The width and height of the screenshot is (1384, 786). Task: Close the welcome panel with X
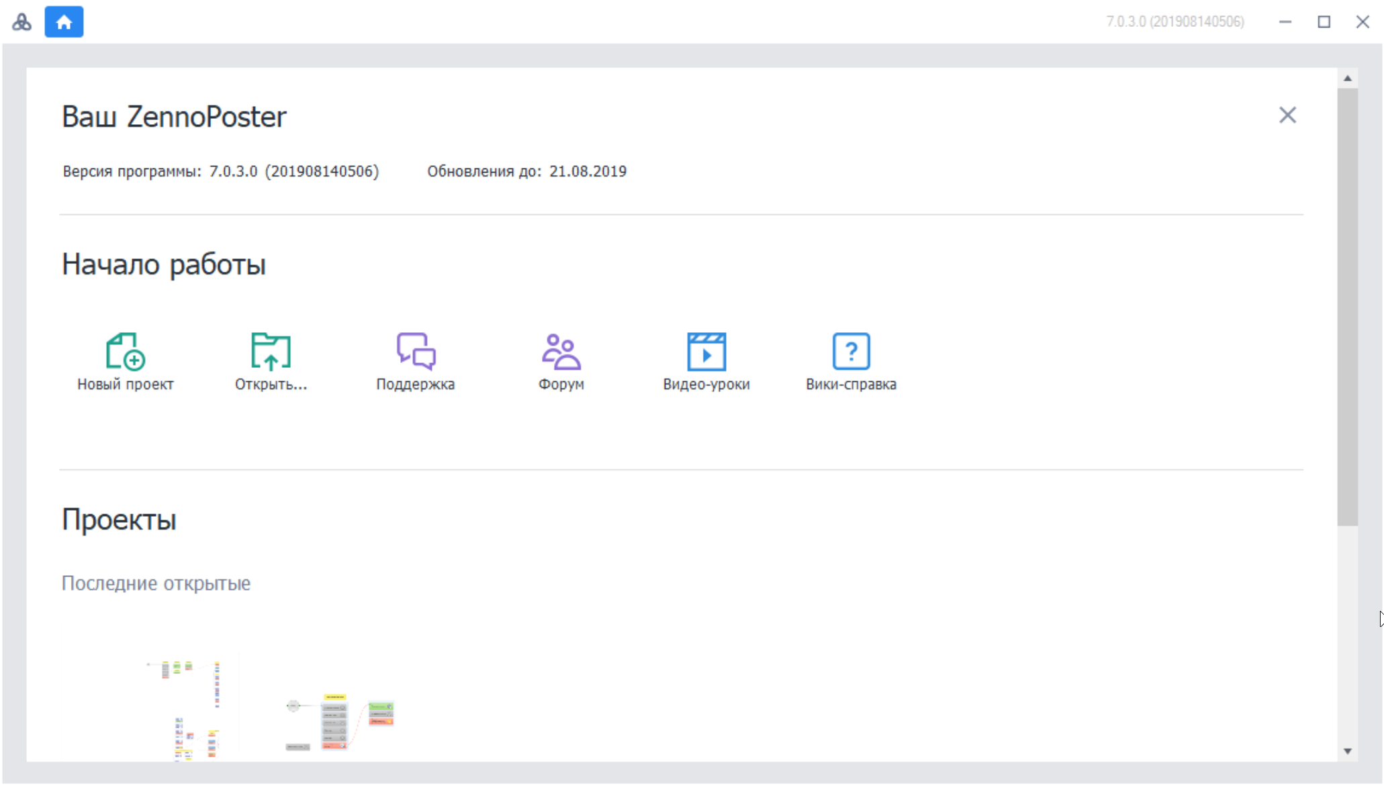coord(1287,115)
